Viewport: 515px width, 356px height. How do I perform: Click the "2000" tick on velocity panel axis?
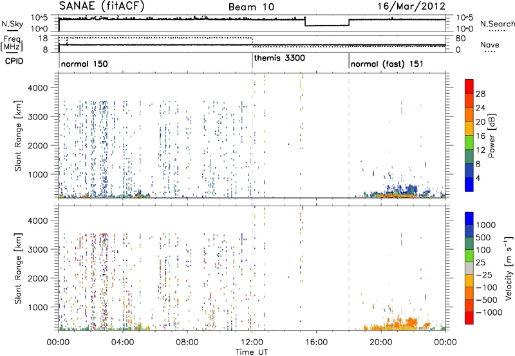tap(38, 278)
